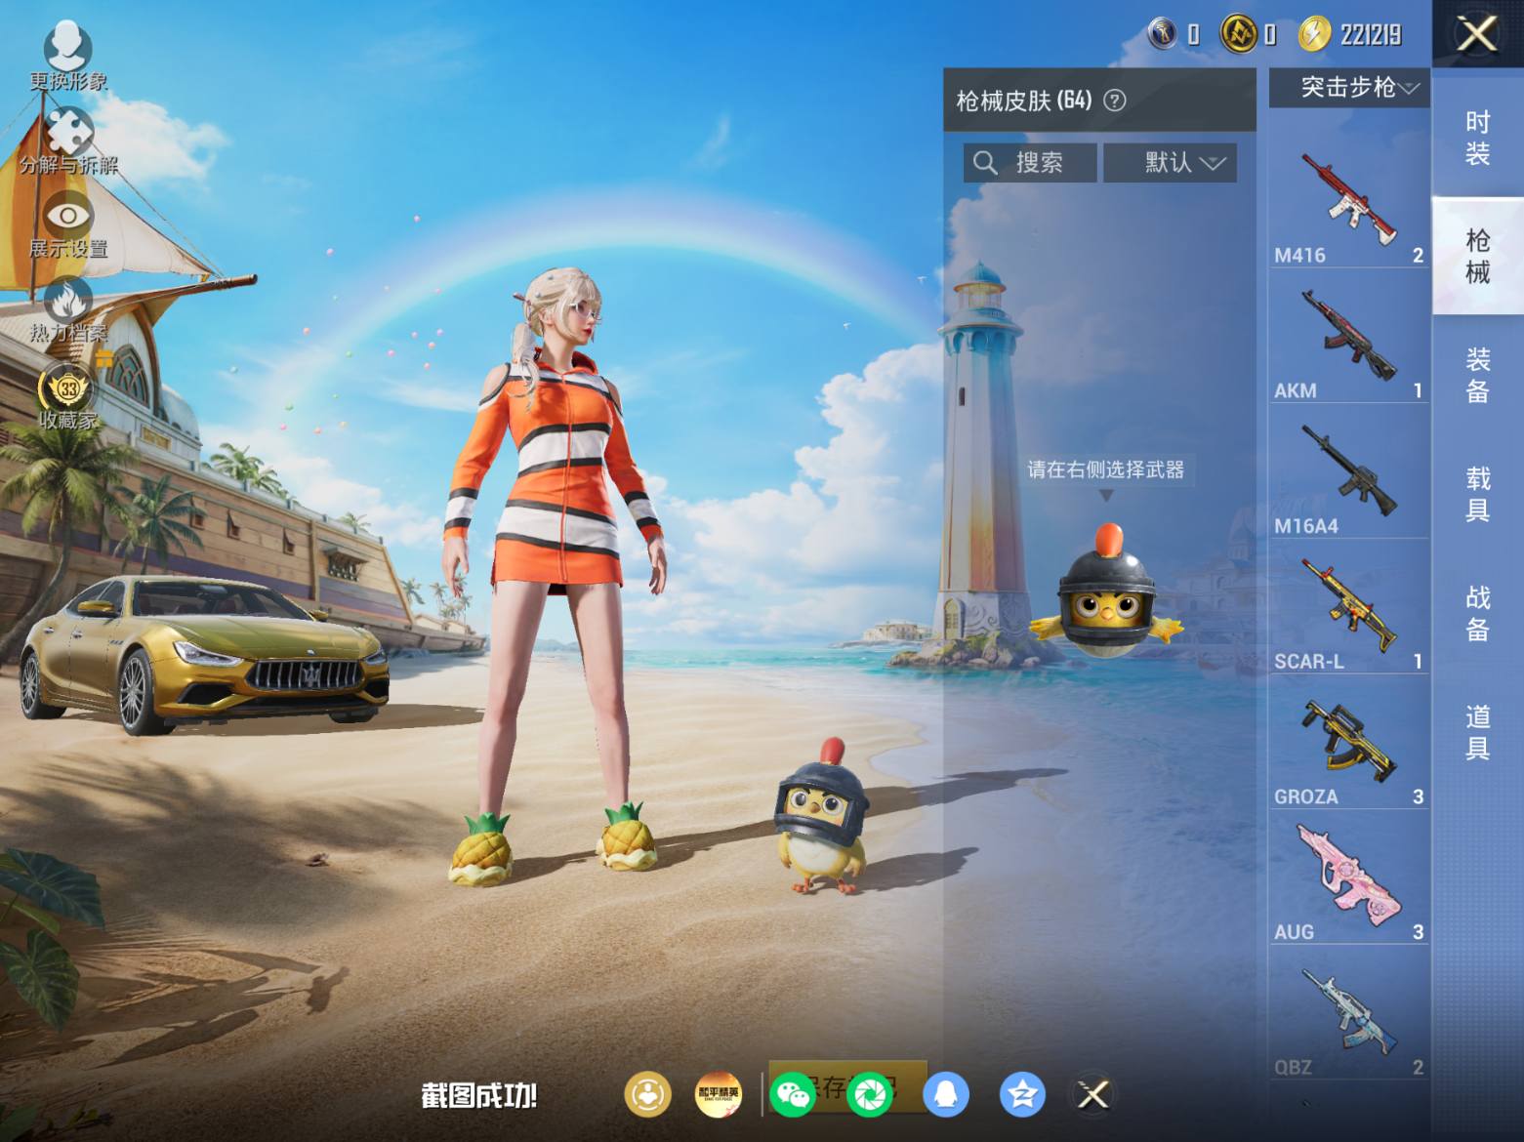This screenshot has height=1142, width=1524.
Task: Dismiss the screenshot share bar X
Action: 1093,1094
